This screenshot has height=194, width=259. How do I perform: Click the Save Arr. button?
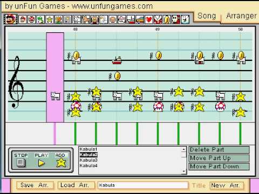[x=35, y=185]
